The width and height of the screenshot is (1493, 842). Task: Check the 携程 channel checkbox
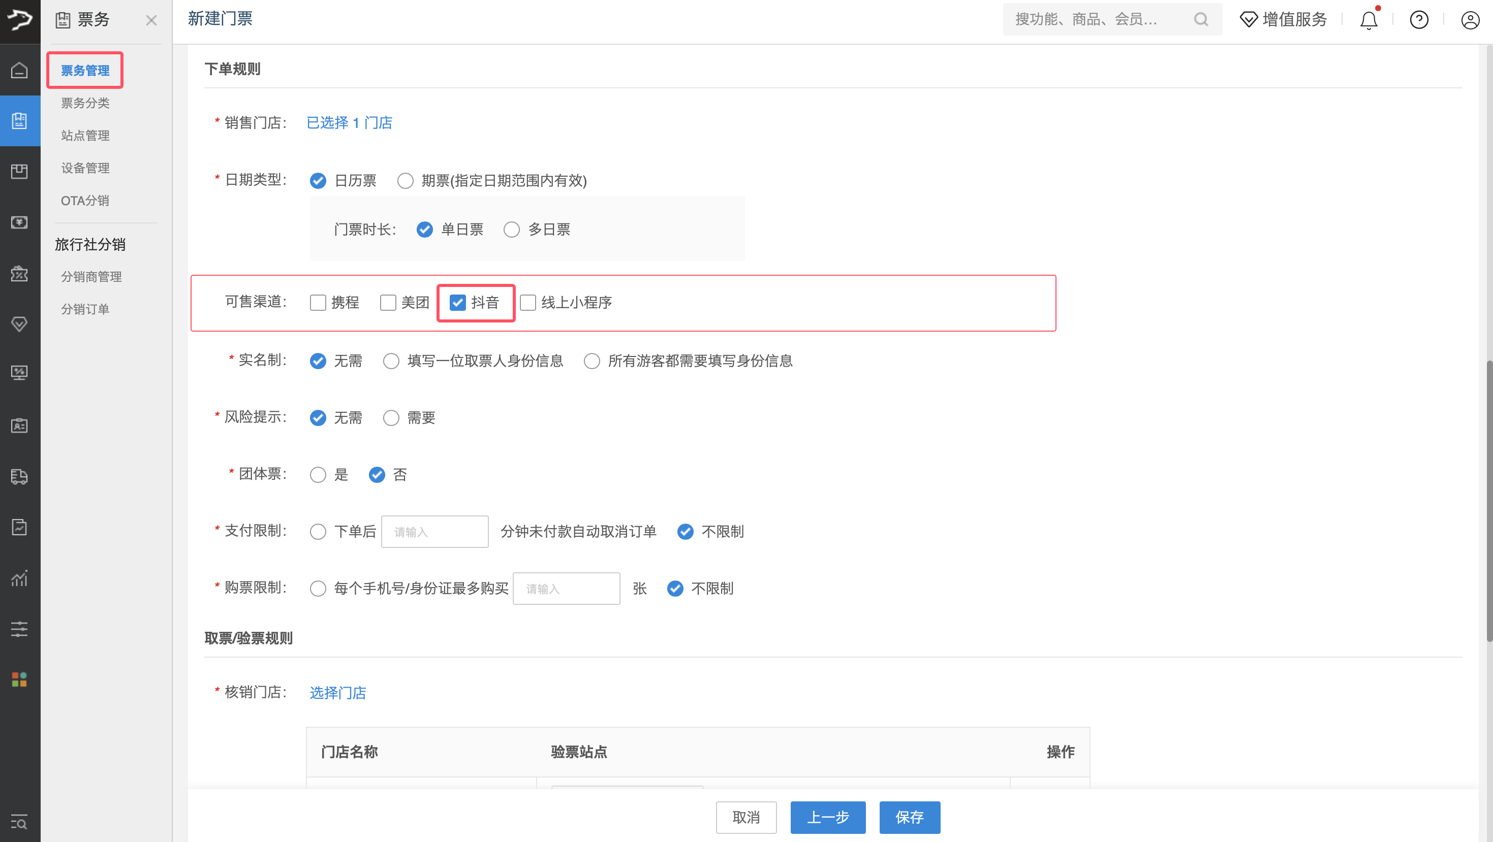pyautogui.click(x=318, y=302)
